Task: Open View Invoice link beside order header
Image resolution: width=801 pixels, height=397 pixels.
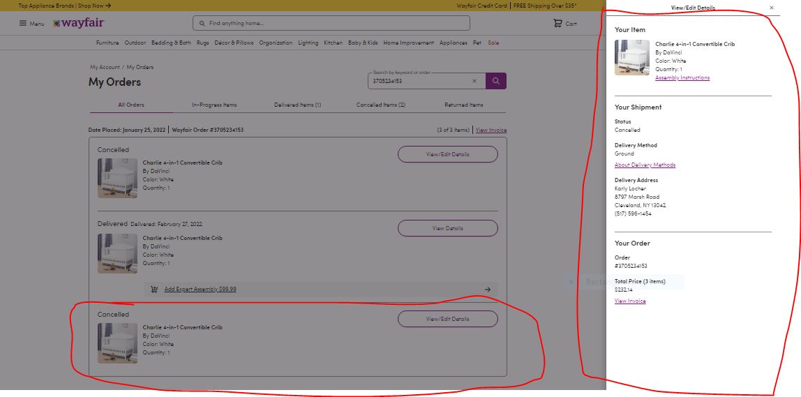Action: [x=491, y=130]
